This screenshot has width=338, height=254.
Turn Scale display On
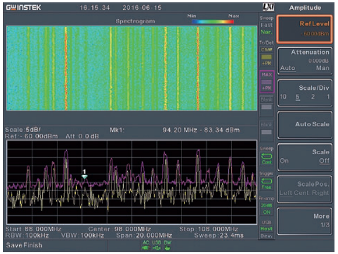coord(284,161)
